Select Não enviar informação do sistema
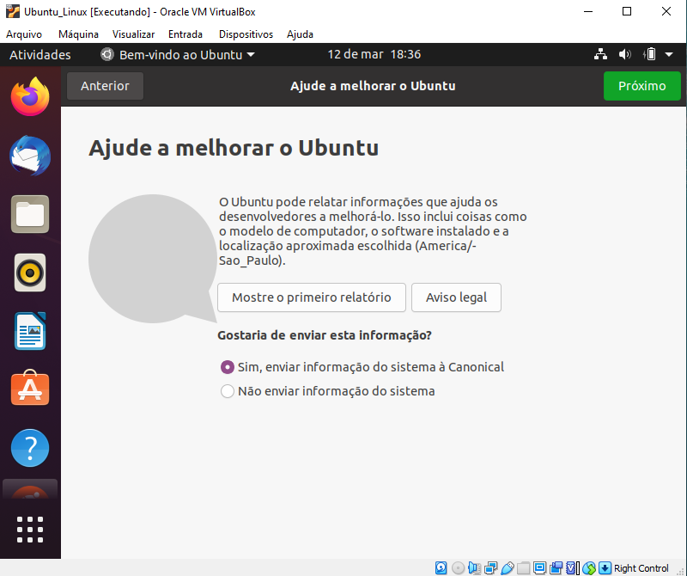 pos(327,391)
